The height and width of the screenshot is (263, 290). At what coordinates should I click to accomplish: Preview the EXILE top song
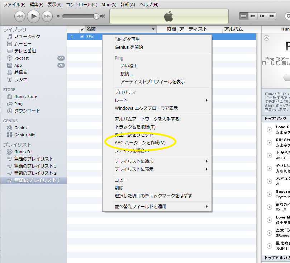click(269, 207)
